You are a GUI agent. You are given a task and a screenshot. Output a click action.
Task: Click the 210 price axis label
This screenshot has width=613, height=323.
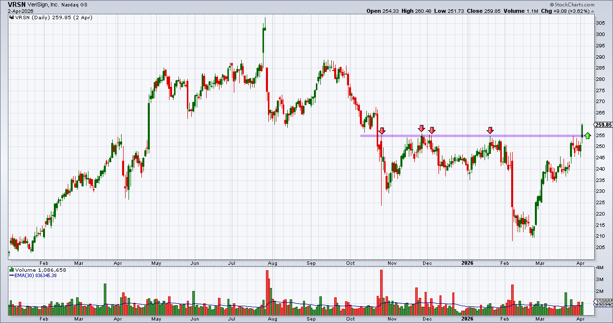600,236
